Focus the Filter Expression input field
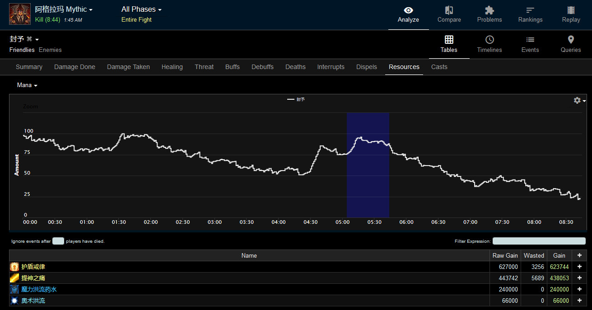This screenshot has width=592, height=310. (x=539, y=241)
